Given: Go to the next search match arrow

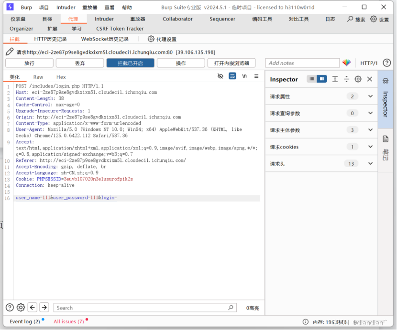Looking at the screenshot, I should click(x=44, y=307).
